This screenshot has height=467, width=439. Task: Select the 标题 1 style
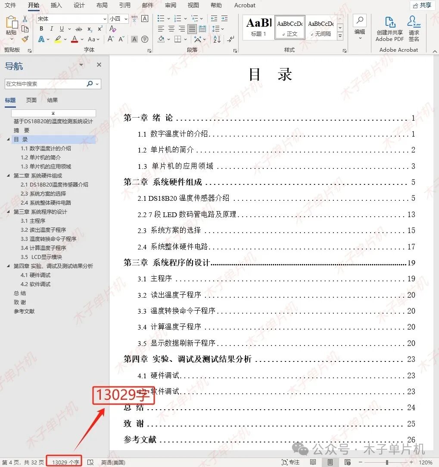click(258, 27)
